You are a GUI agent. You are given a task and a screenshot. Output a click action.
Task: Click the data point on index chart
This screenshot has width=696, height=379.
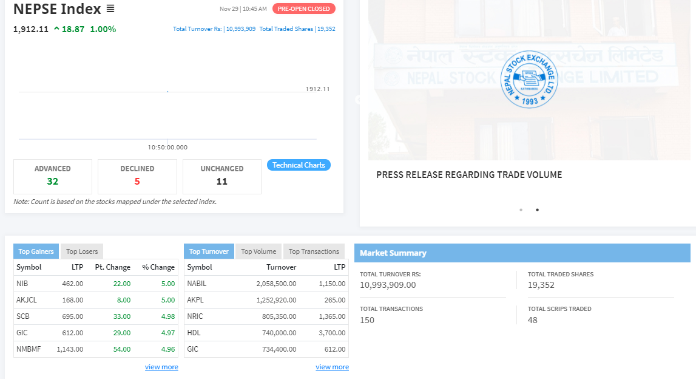pyautogui.click(x=167, y=91)
